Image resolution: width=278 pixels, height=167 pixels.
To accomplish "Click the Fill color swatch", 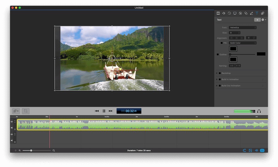I will (x=233, y=49).
